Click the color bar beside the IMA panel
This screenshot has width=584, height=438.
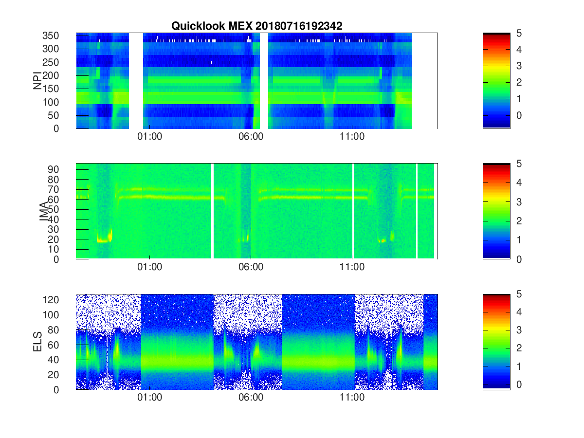(496, 211)
